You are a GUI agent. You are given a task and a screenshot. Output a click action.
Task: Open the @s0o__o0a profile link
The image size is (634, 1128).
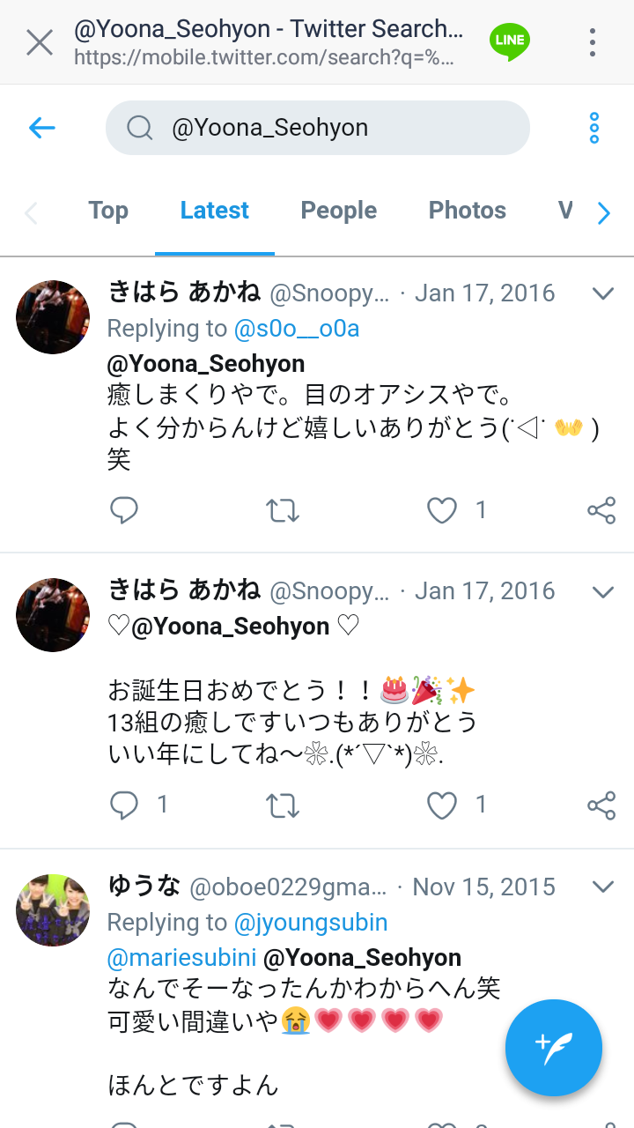click(297, 329)
